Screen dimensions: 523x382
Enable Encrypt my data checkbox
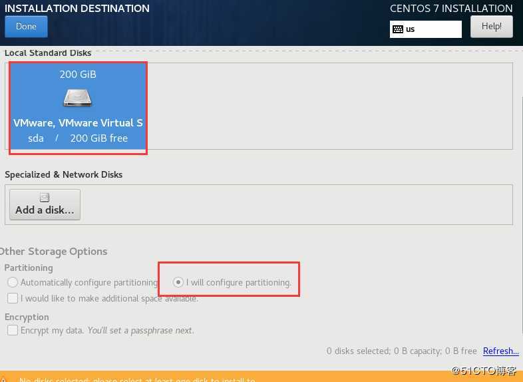13,330
